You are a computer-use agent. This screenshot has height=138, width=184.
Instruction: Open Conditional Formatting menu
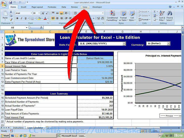tap(112, 16)
